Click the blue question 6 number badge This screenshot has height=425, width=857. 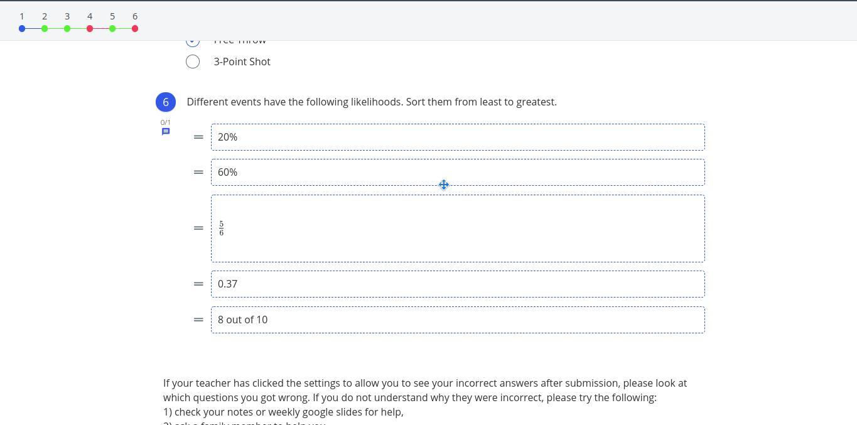coord(166,102)
